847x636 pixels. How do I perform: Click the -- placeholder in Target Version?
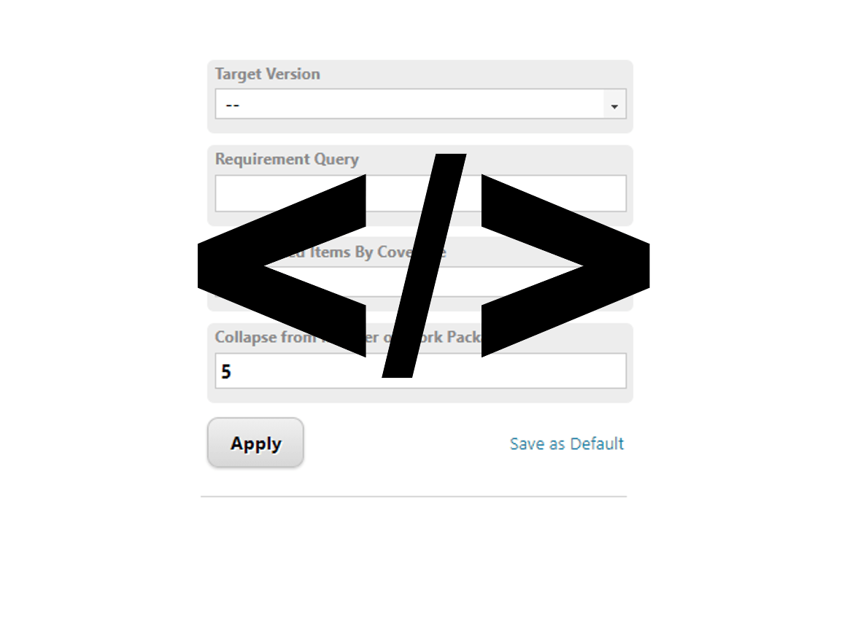[232, 105]
